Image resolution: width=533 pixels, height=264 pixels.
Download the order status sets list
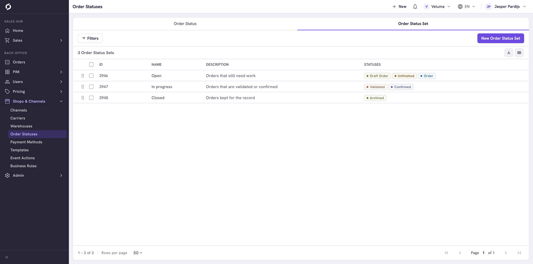point(509,53)
